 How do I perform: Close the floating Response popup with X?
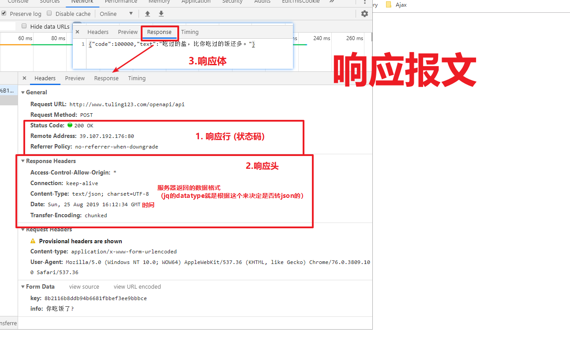point(78,32)
